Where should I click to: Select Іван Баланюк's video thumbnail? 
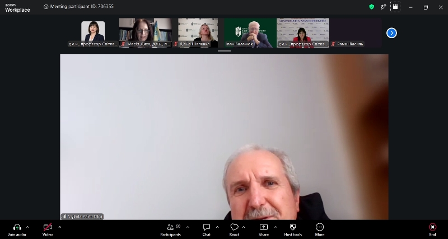pos(250,32)
